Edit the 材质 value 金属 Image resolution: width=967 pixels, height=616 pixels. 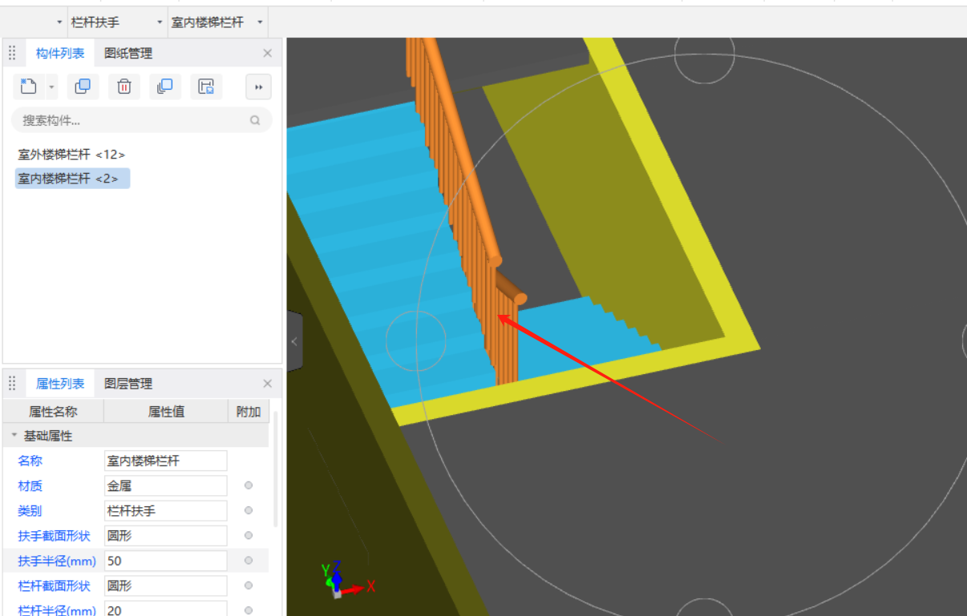(166, 485)
